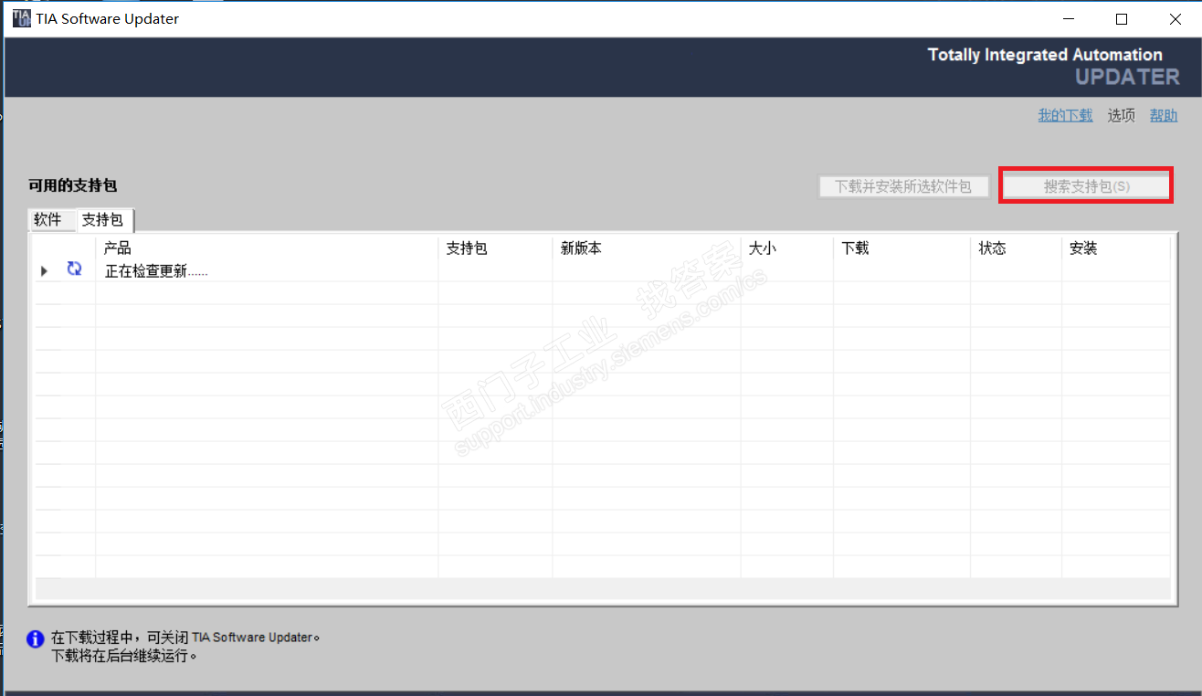Click the blue info icon at bottom
1202x696 pixels.
pos(36,639)
